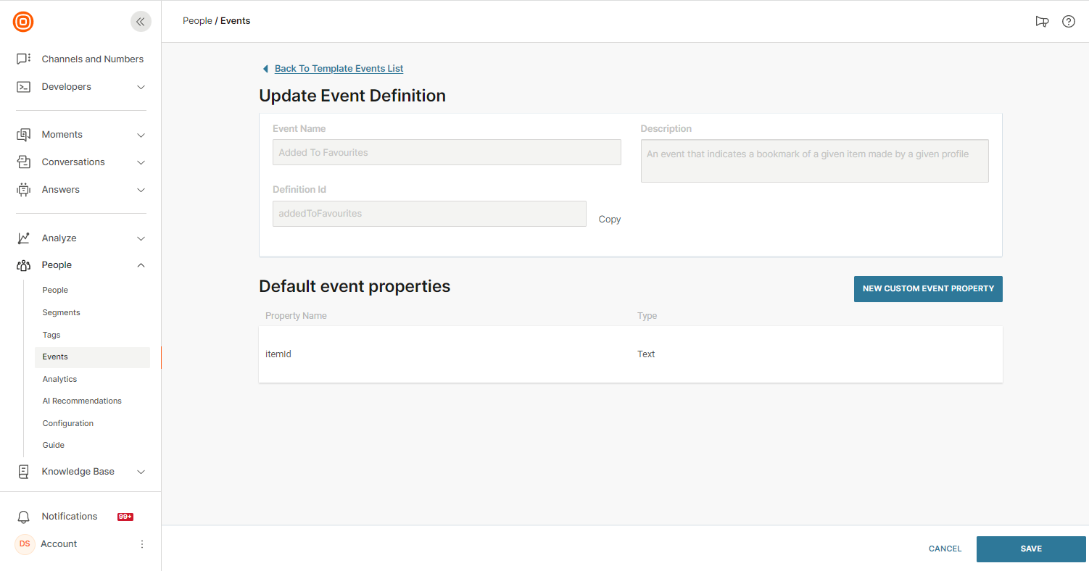
Task: Go back to Template Events List
Action: pyautogui.click(x=339, y=69)
